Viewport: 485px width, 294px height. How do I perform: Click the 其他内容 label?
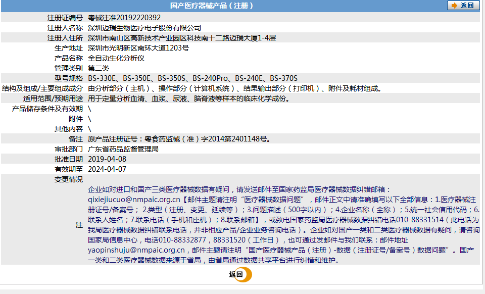[69, 129]
